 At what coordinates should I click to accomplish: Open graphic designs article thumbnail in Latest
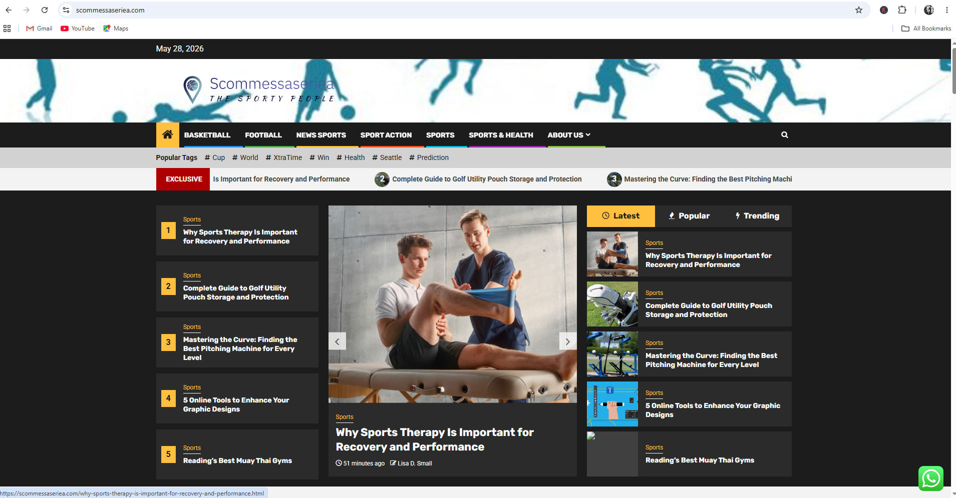tap(612, 404)
